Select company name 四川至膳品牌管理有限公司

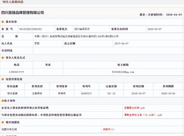[22, 13]
